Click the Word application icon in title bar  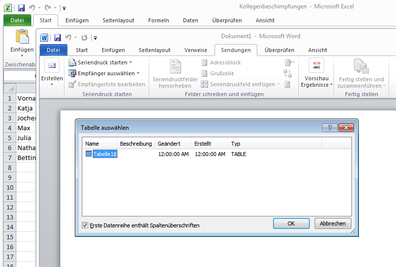click(x=44, y=38)
